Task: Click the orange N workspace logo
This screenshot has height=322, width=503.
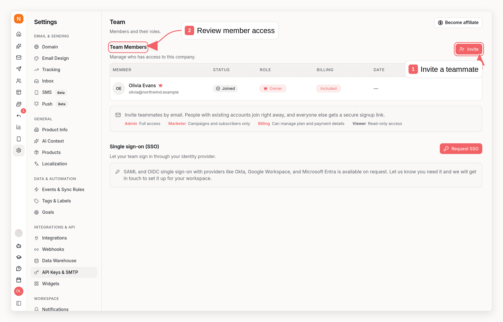Action: [19, 19]
